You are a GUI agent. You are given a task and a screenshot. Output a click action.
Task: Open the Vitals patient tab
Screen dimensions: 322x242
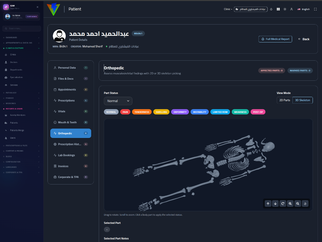pyautogui.click(x=71, y=112)
